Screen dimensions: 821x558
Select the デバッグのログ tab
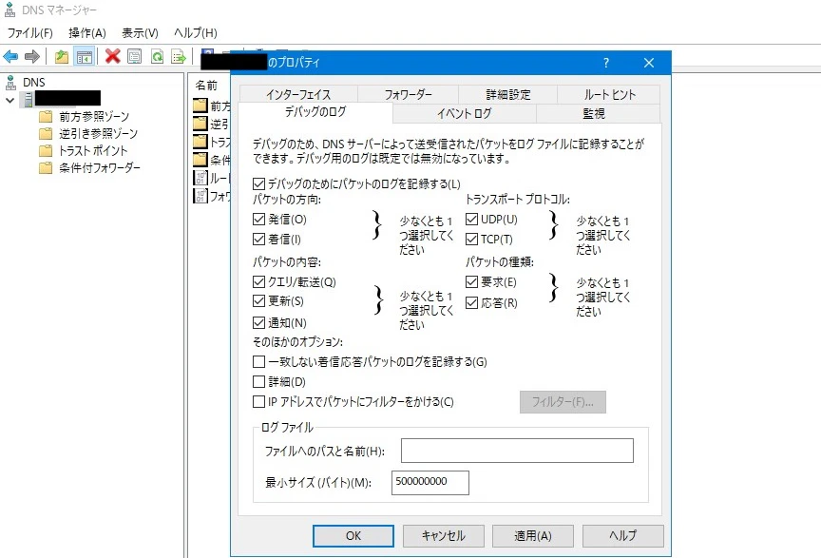coord(315,111)
